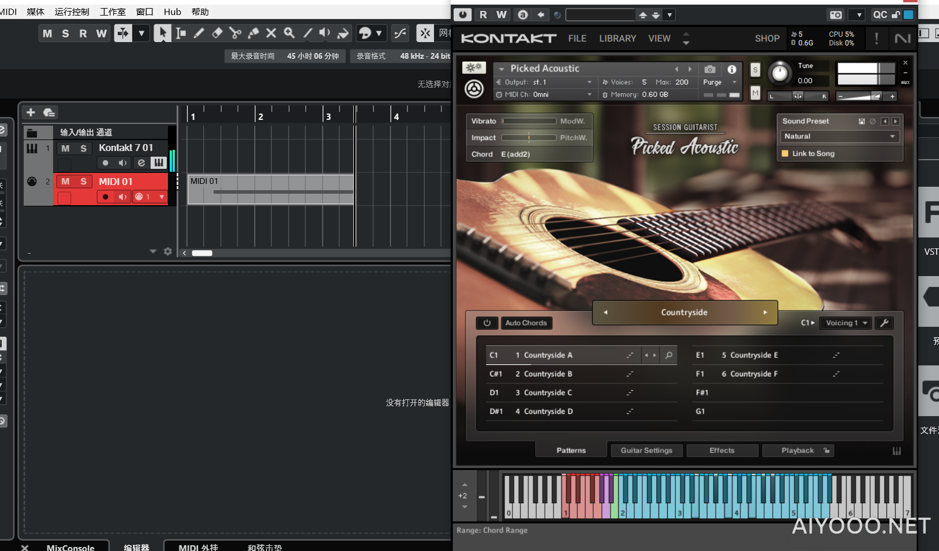This screenshot has width=939, height=551.
Task: Open the Voicing 1 dropdown
Action: [847, 323]
